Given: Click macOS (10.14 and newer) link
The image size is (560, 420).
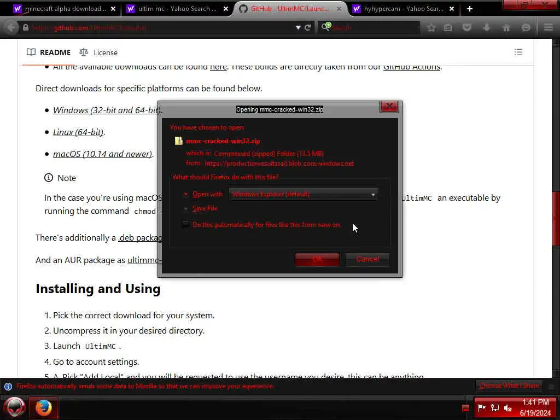Looking at the screenshot, I should tap(102, 154).
